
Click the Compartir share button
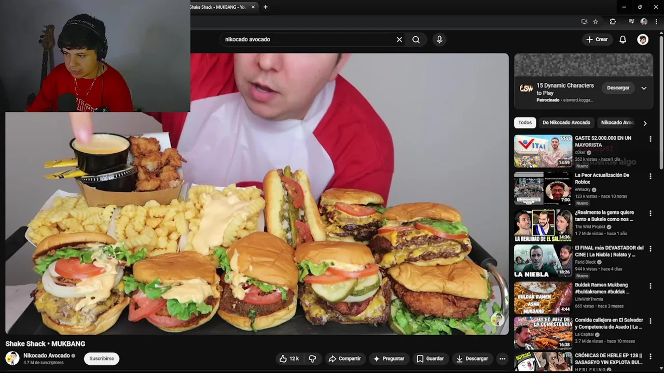click(x=344, y=358)
